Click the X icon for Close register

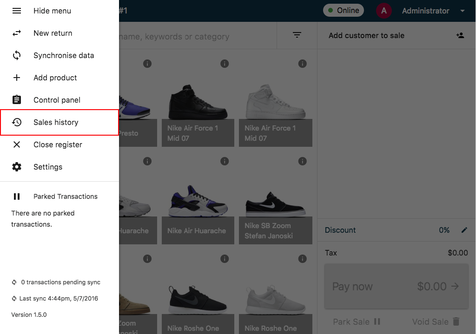pos(17,144)
